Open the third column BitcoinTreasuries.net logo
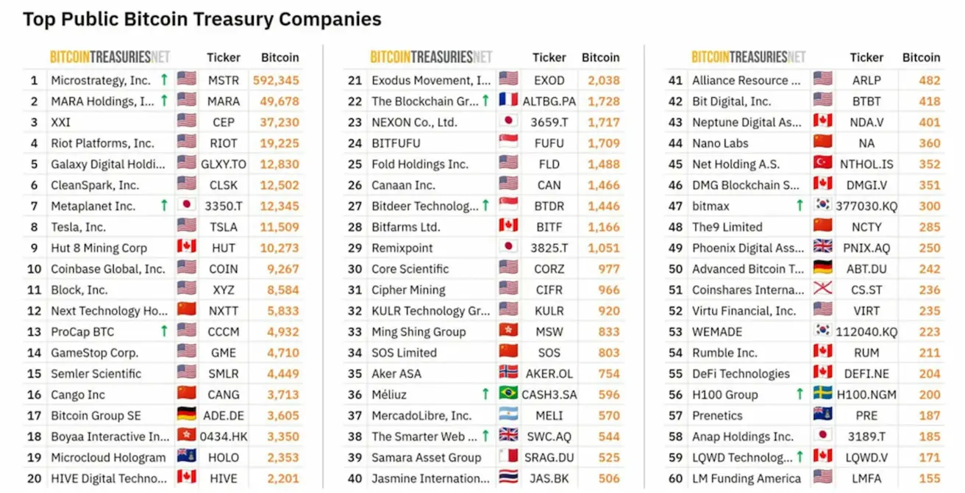965x493 pixels. click(749, 57)
